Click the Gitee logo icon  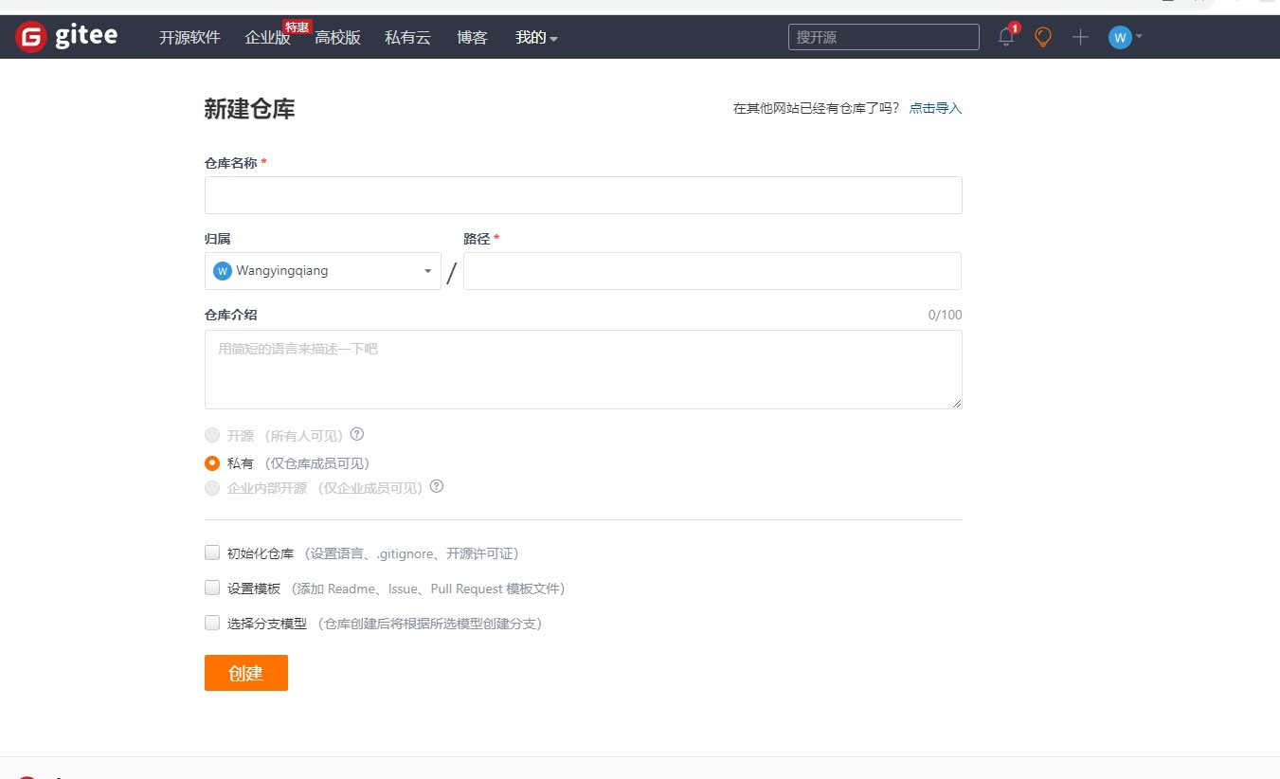(x=31, y=37)
